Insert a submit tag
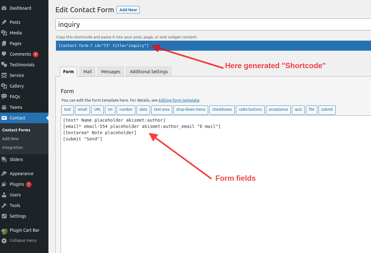The image size is (371, 253). coord(327,109)
